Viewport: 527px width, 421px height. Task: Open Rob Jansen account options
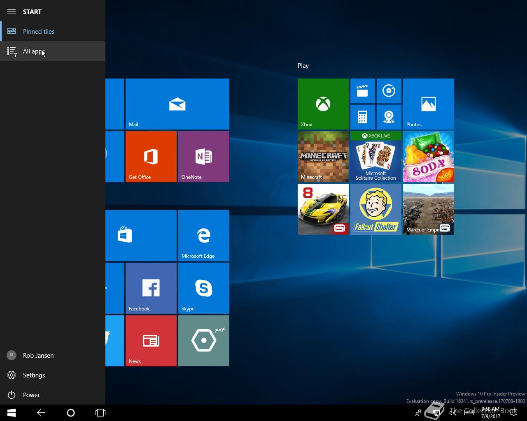point(53,355)
